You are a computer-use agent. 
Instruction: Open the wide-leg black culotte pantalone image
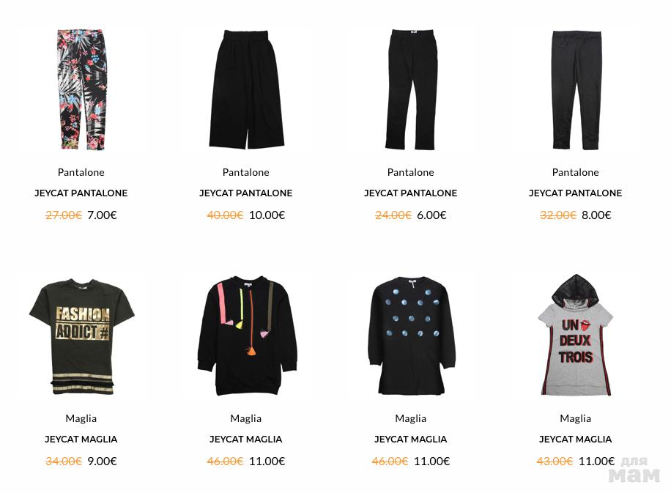(246, 89)
